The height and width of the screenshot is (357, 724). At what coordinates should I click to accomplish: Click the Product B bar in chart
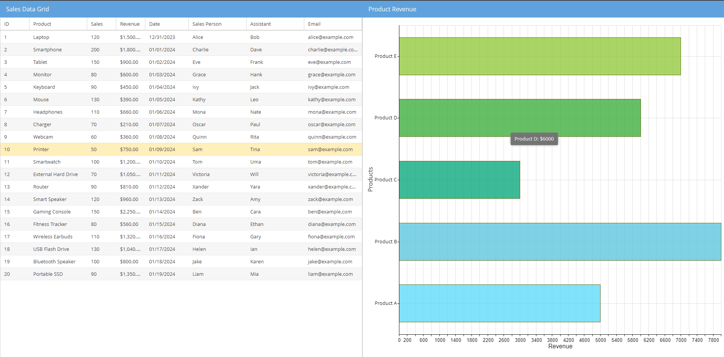[x=560, y=242]
